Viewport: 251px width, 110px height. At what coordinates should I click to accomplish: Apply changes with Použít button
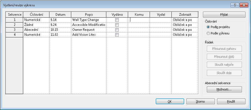pyautogui.click(x=231, y=101)
